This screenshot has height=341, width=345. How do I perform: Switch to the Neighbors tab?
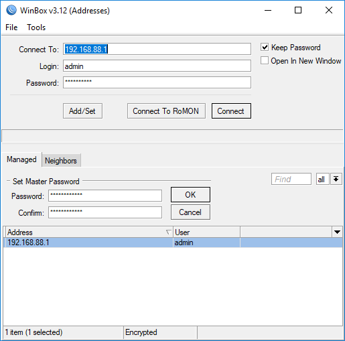tap(61, 161)
